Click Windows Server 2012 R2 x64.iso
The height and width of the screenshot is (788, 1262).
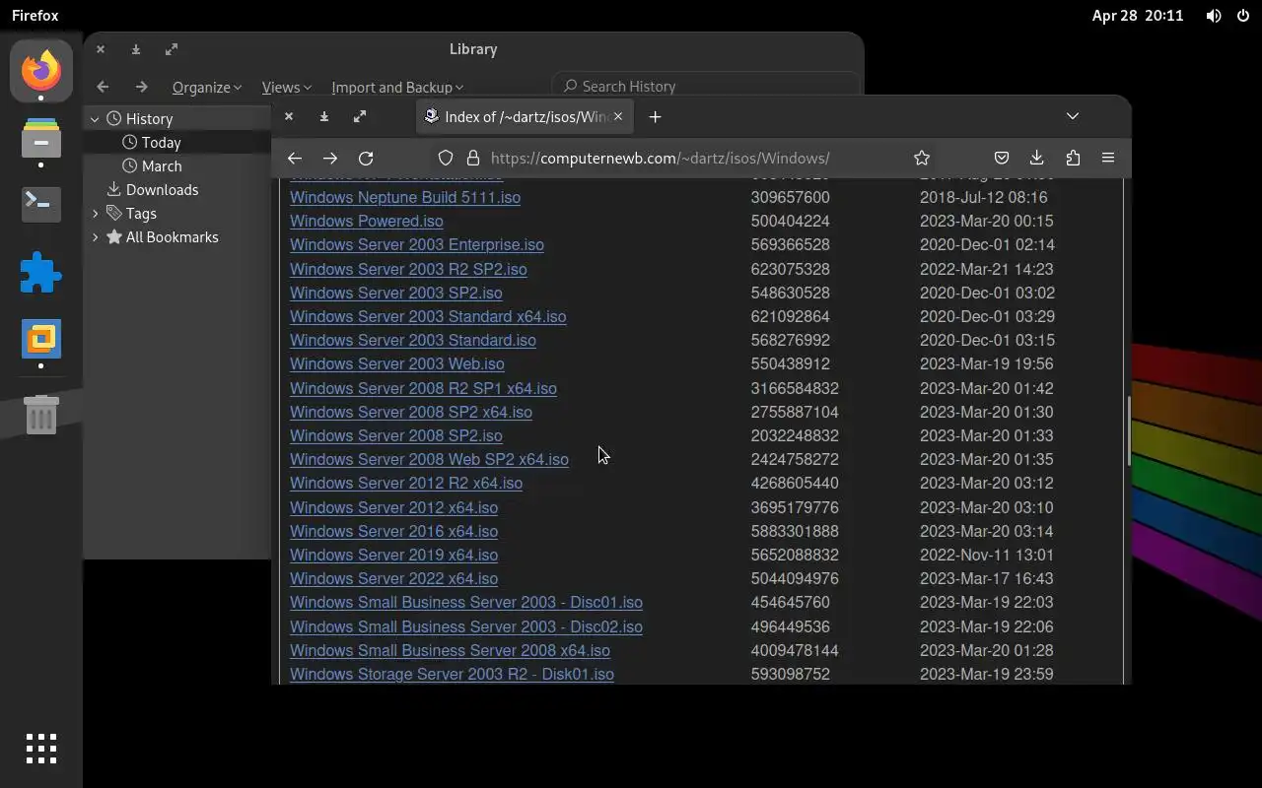pos(406,483)
